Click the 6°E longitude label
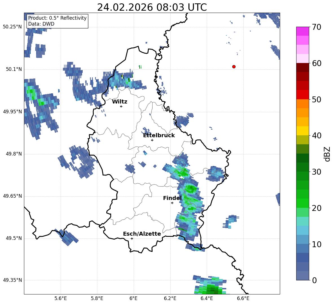The width and height of the screenshot is (334, 304). 133,298
